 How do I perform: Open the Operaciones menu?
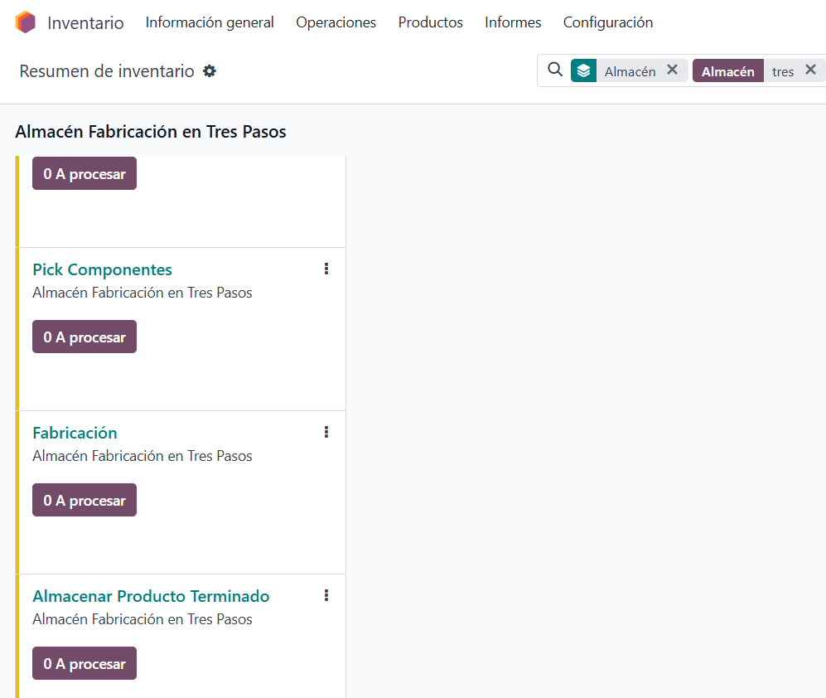(x=336, y=22)
